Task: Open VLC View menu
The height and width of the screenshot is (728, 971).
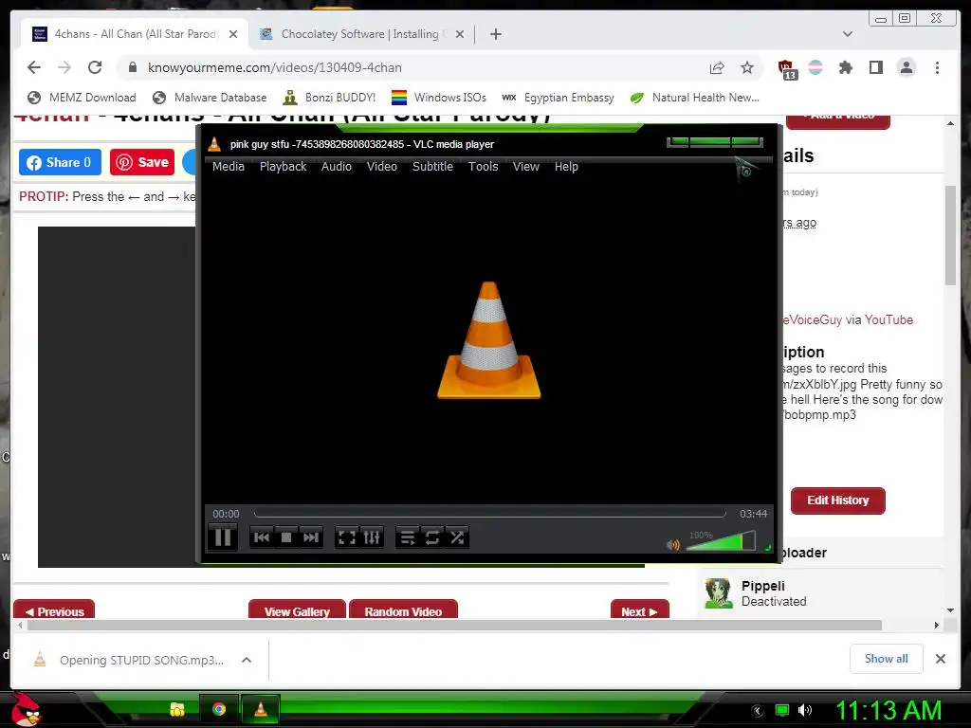Action: [x=525, y=167]
